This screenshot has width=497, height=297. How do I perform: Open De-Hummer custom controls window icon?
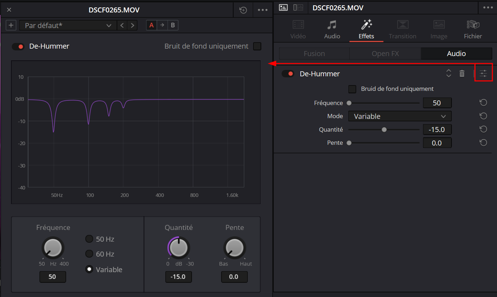(483, 73)
